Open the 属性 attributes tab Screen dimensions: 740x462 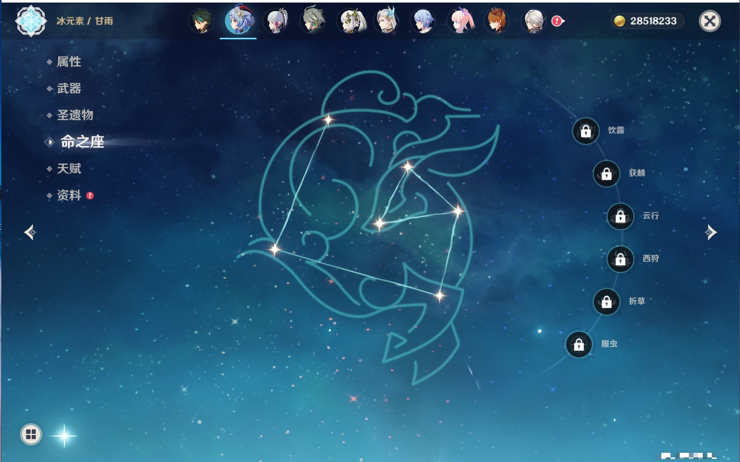[x=68, y=62]
